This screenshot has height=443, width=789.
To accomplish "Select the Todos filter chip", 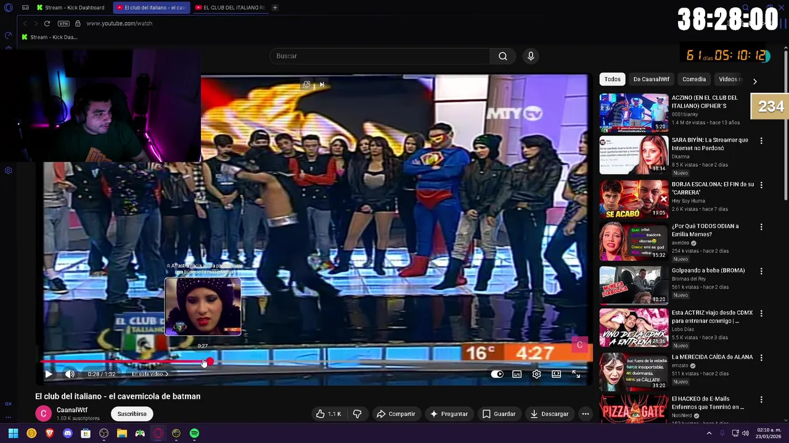I will point(612,79).
